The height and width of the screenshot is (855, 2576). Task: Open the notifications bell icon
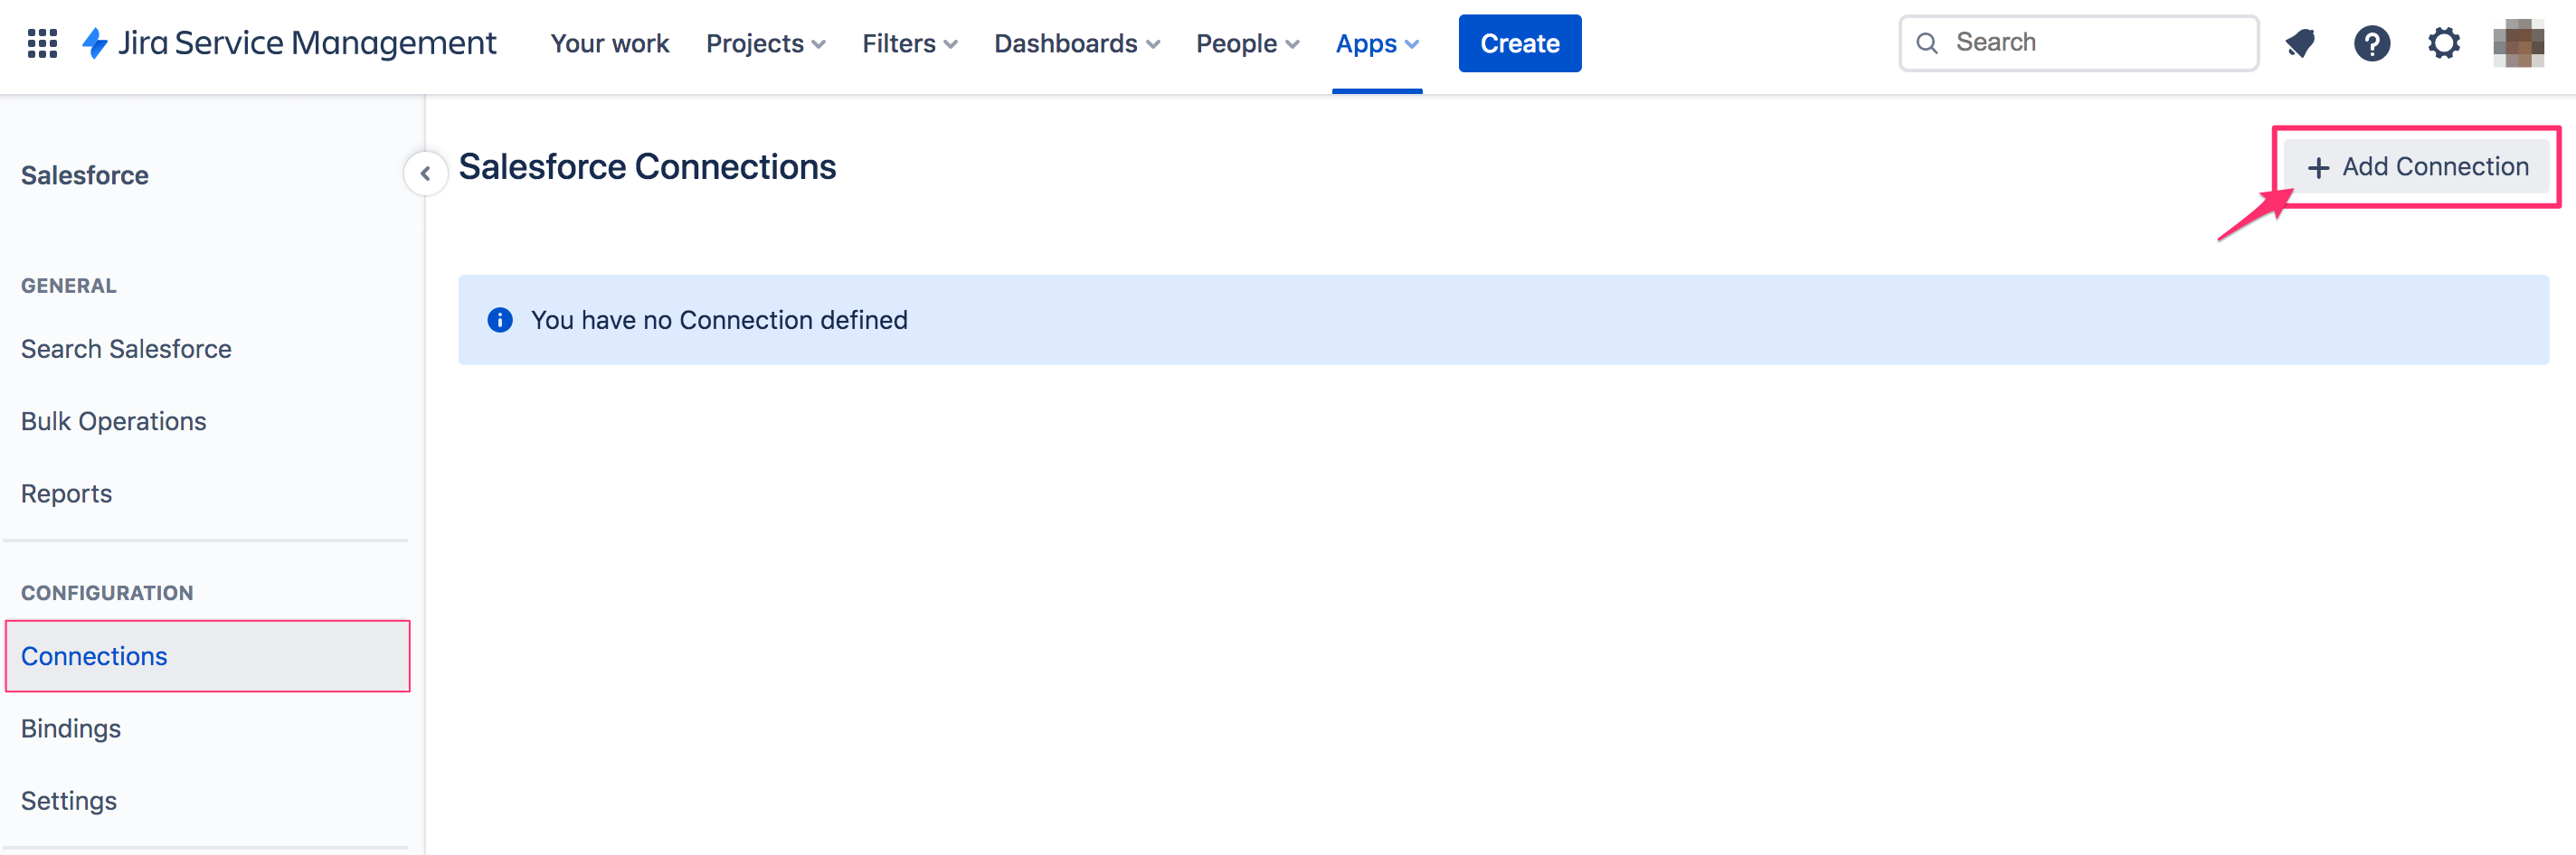[2299, 43]
